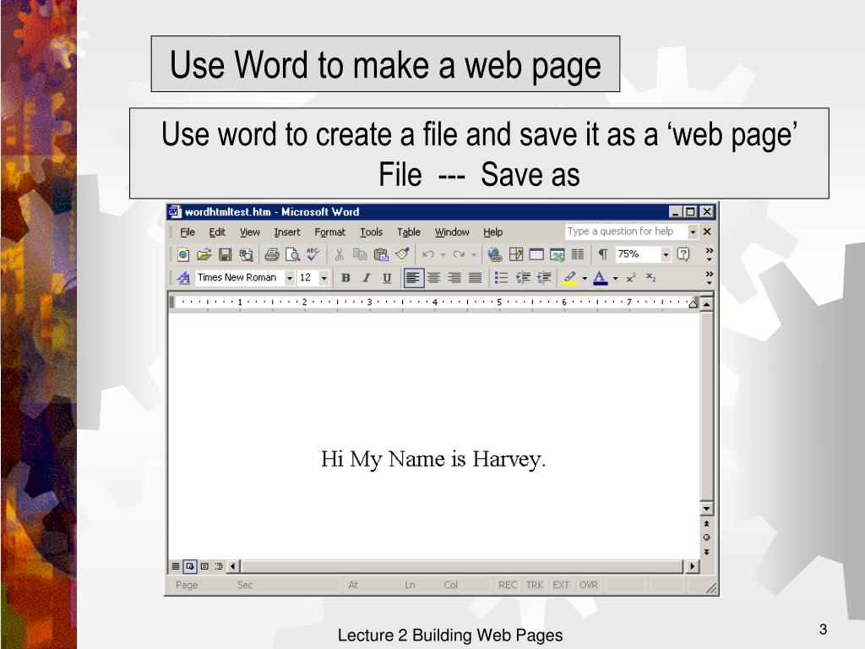Open the Edit menu
This screenshot has height=649, width=865.
[217, 232]
